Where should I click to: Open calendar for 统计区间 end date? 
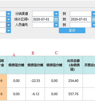93,19
